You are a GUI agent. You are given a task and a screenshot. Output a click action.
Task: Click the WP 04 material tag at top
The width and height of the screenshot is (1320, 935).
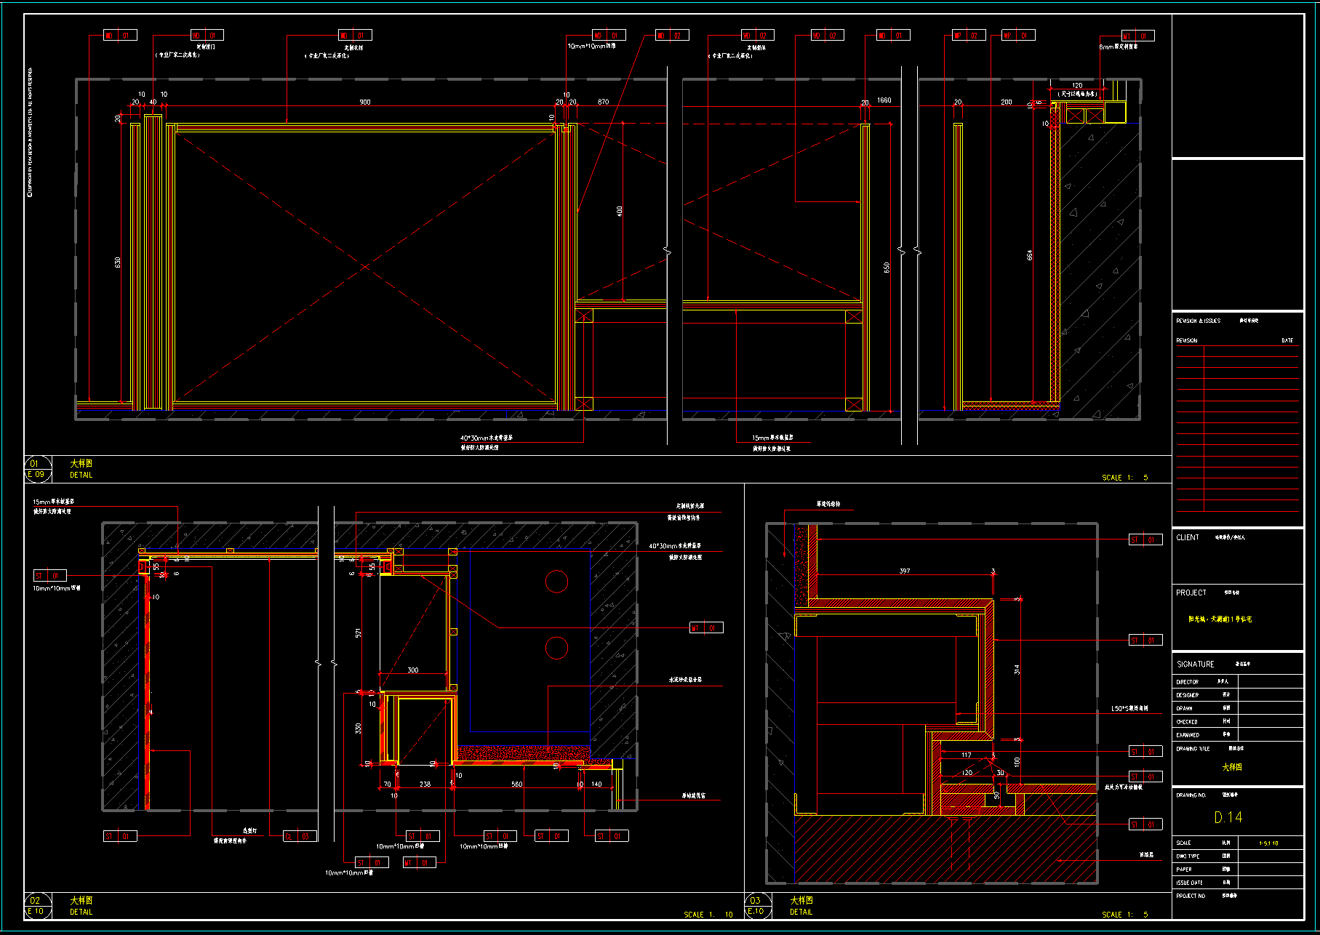coord(1019,35)
